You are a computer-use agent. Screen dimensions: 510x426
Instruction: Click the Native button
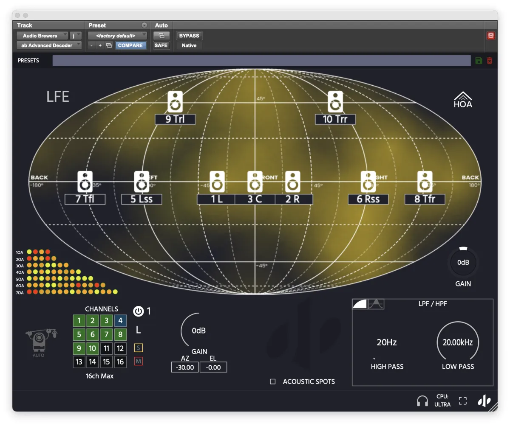189,45
